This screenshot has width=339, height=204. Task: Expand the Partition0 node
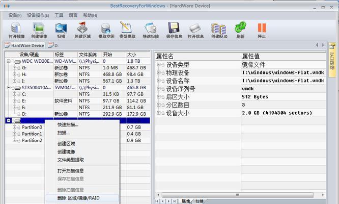pos(14,127)
